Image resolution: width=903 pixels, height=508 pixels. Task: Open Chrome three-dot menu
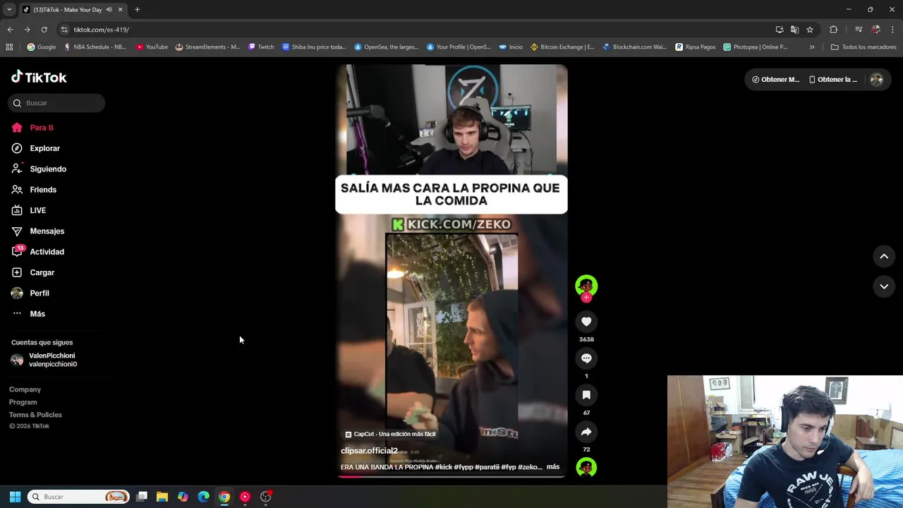[893, 30]
